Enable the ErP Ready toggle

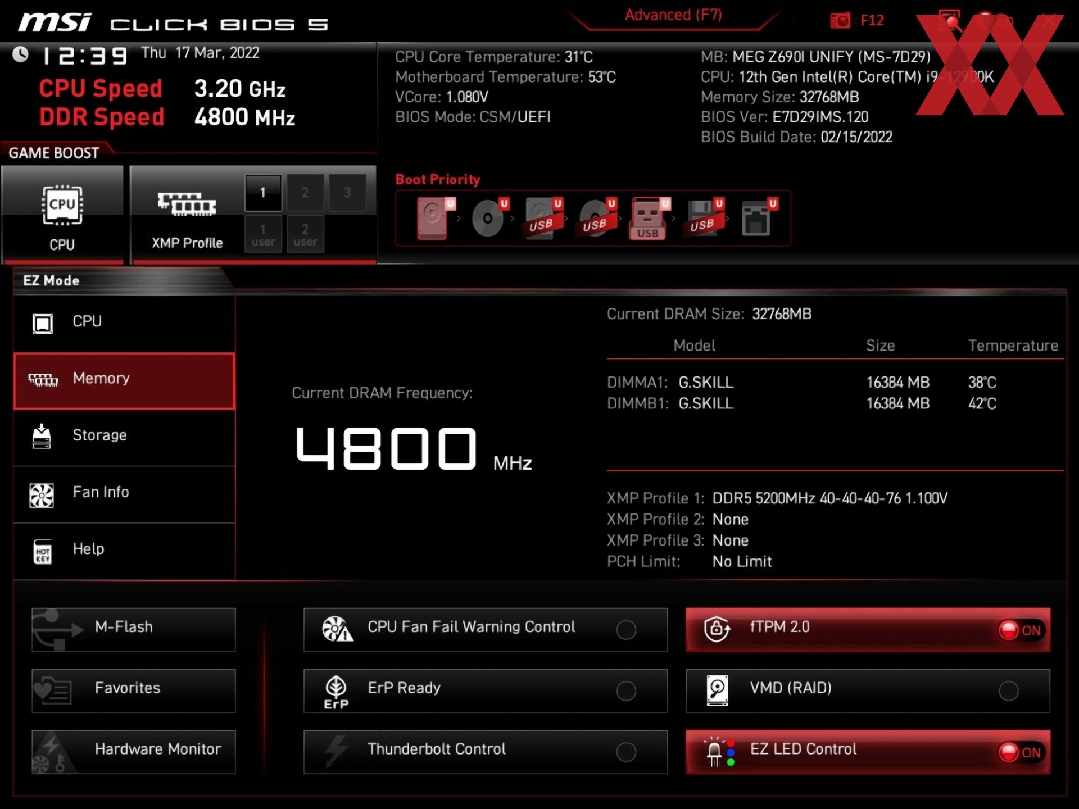[626, 691]
